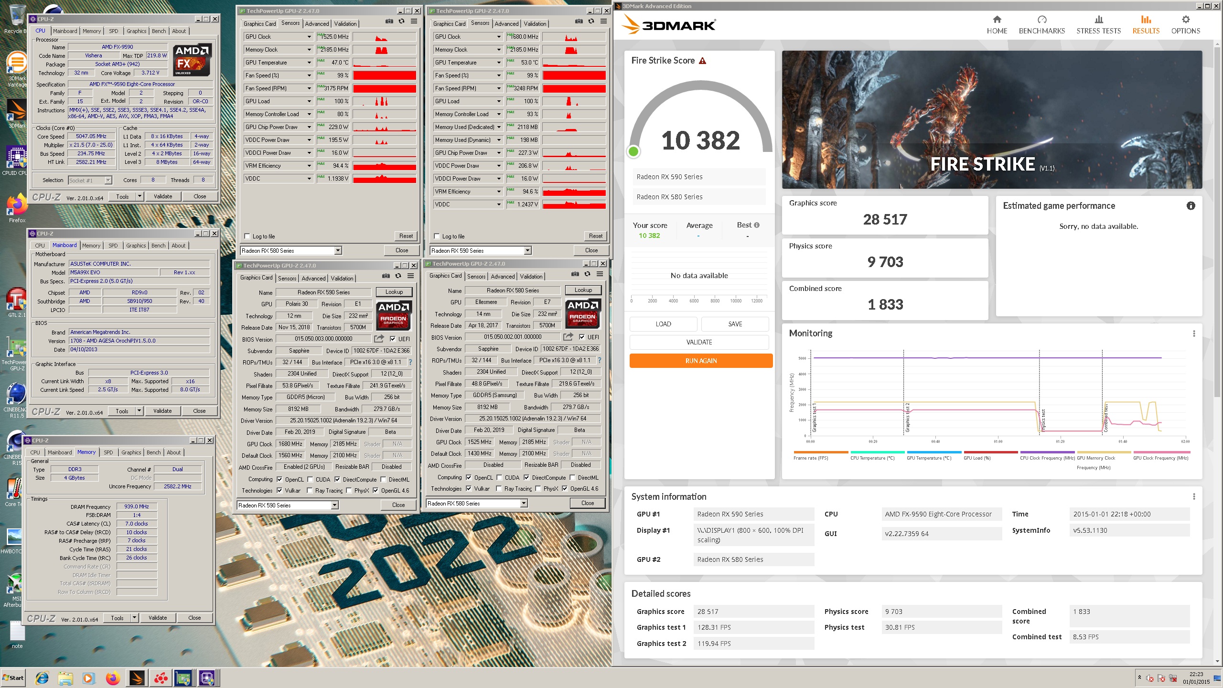This screenshot has width=1223, height=688.
Task: Switch to 3DMark RESULTS tab
Action: [1146, 25]
